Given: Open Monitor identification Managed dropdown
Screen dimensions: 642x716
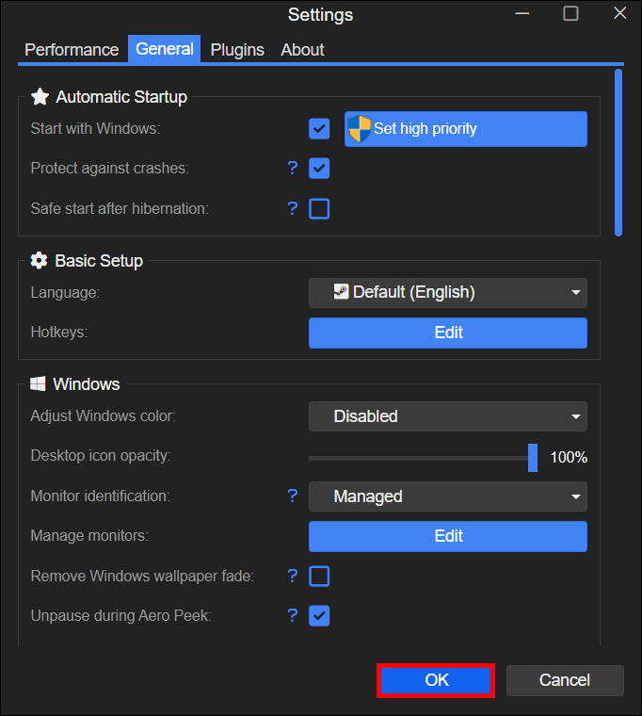Looking at the screenshot, I should click(x=447, y=496).
